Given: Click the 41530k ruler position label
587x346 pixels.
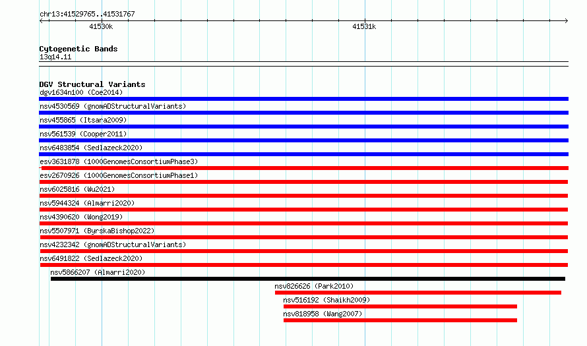Looking at the screenshot, I should tap(101, 26).
